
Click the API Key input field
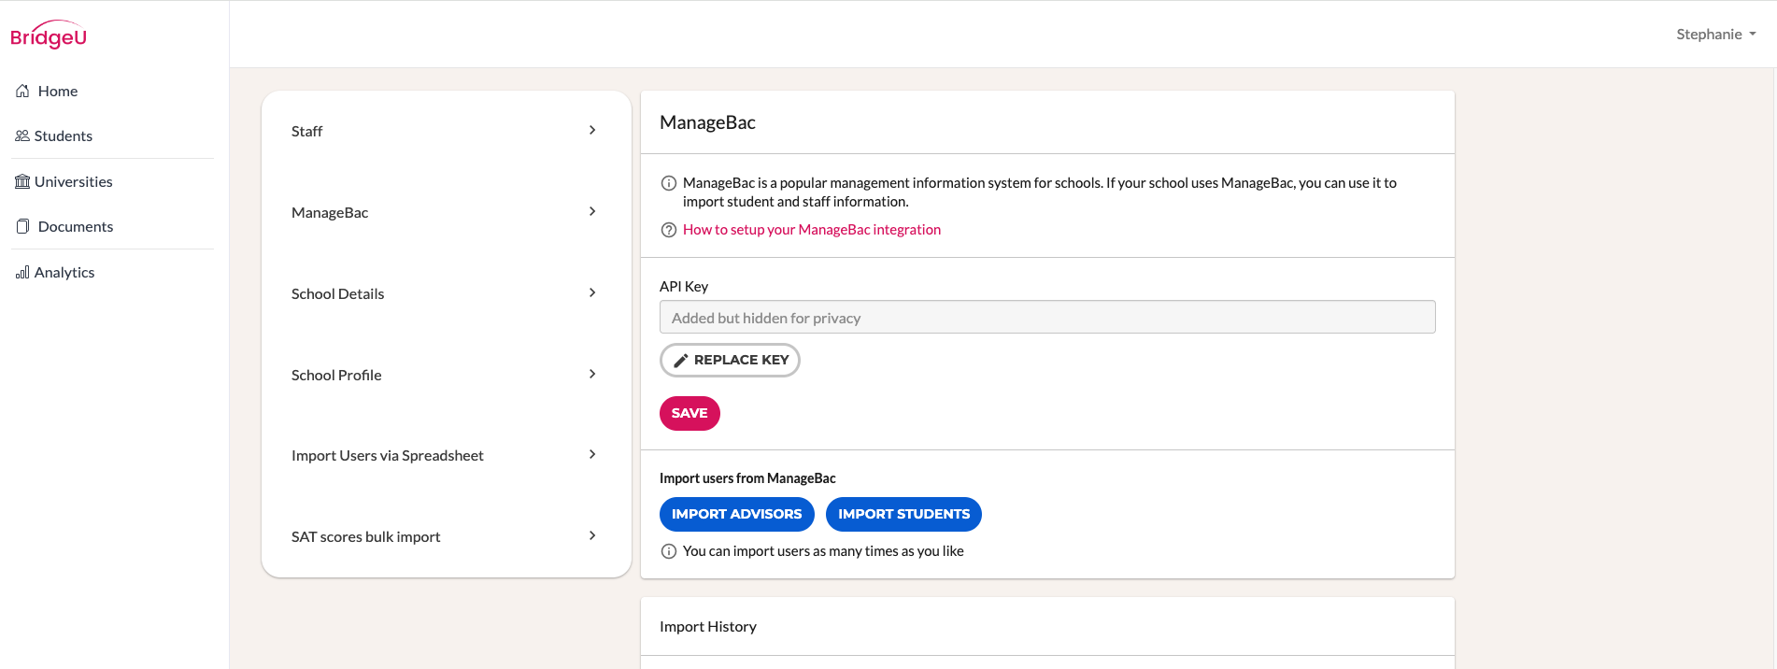click(x=1047, y=317)
